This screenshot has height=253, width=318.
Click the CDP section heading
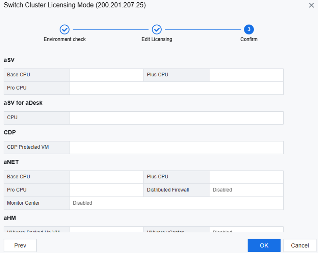10,132
